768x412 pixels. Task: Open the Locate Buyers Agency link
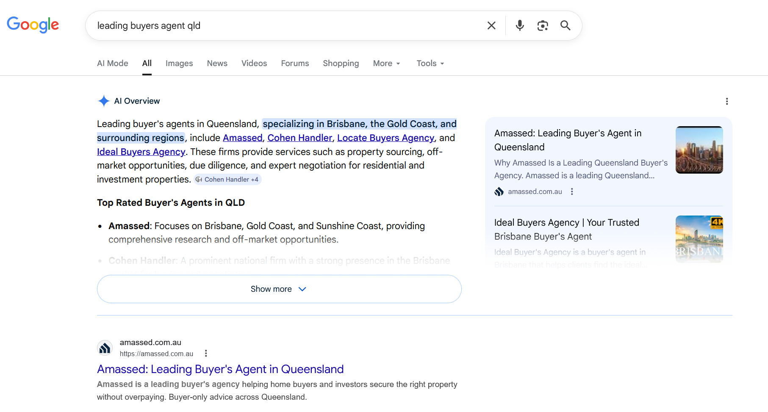(386, 138)
